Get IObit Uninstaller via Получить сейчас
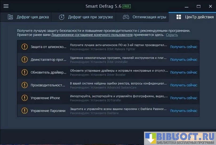 click(x=184, y=60)
